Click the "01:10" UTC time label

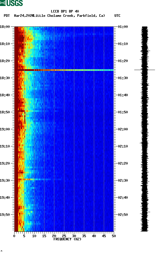coord(123,44)
